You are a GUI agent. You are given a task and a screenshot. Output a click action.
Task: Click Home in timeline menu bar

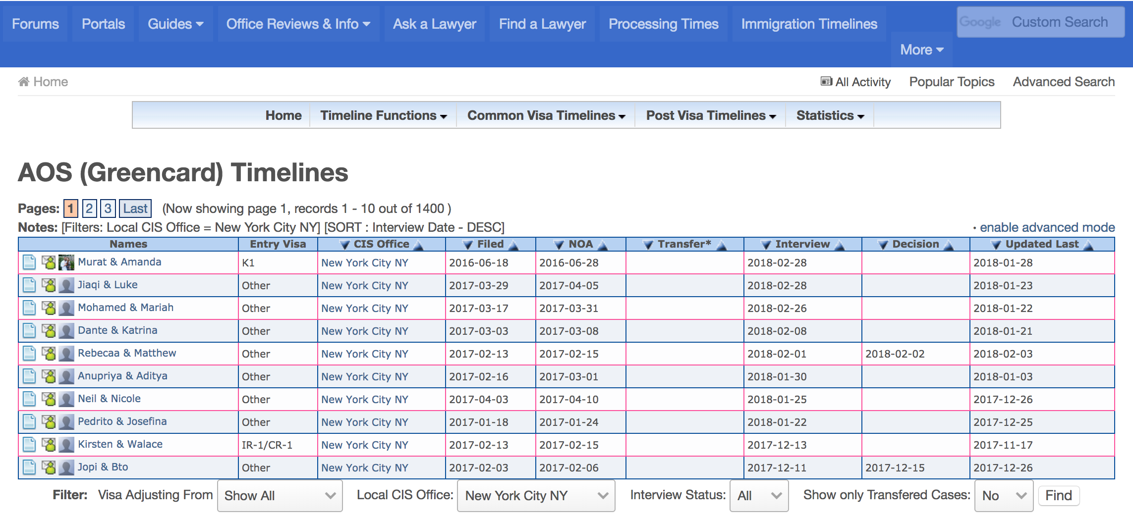283,115
